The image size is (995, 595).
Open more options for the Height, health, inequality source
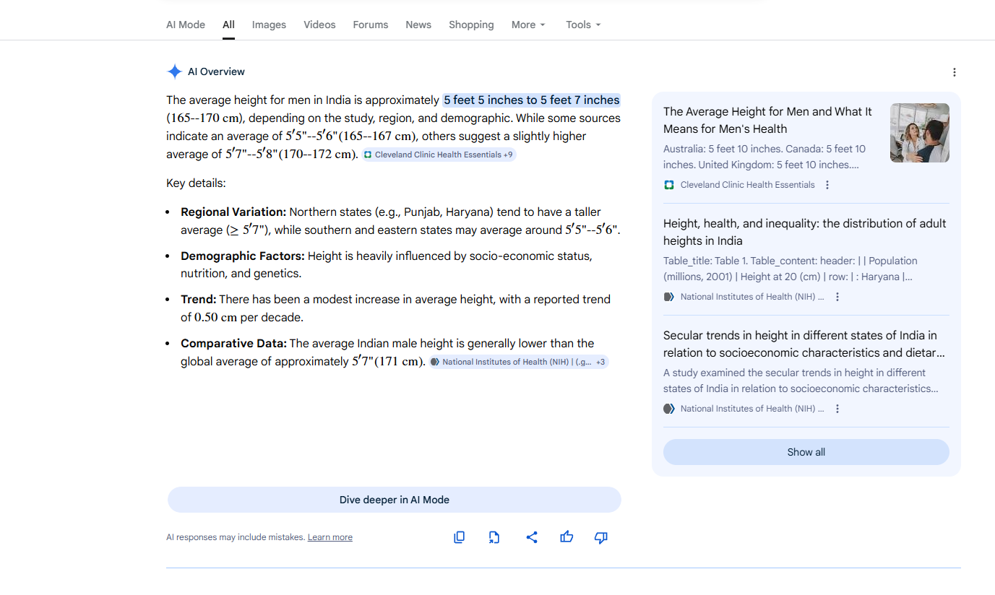[x=837, y=297]
